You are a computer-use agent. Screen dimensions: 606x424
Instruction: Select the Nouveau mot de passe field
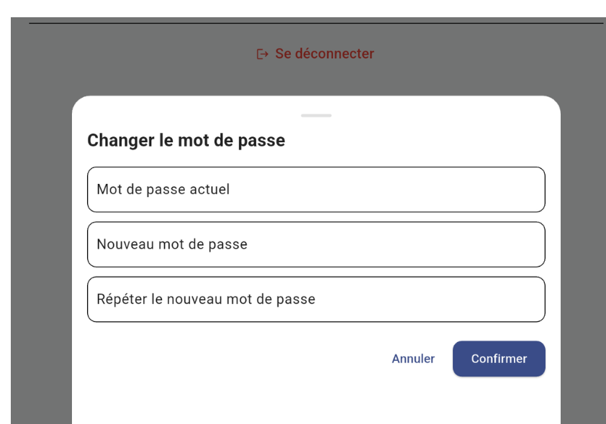[316, 244]
